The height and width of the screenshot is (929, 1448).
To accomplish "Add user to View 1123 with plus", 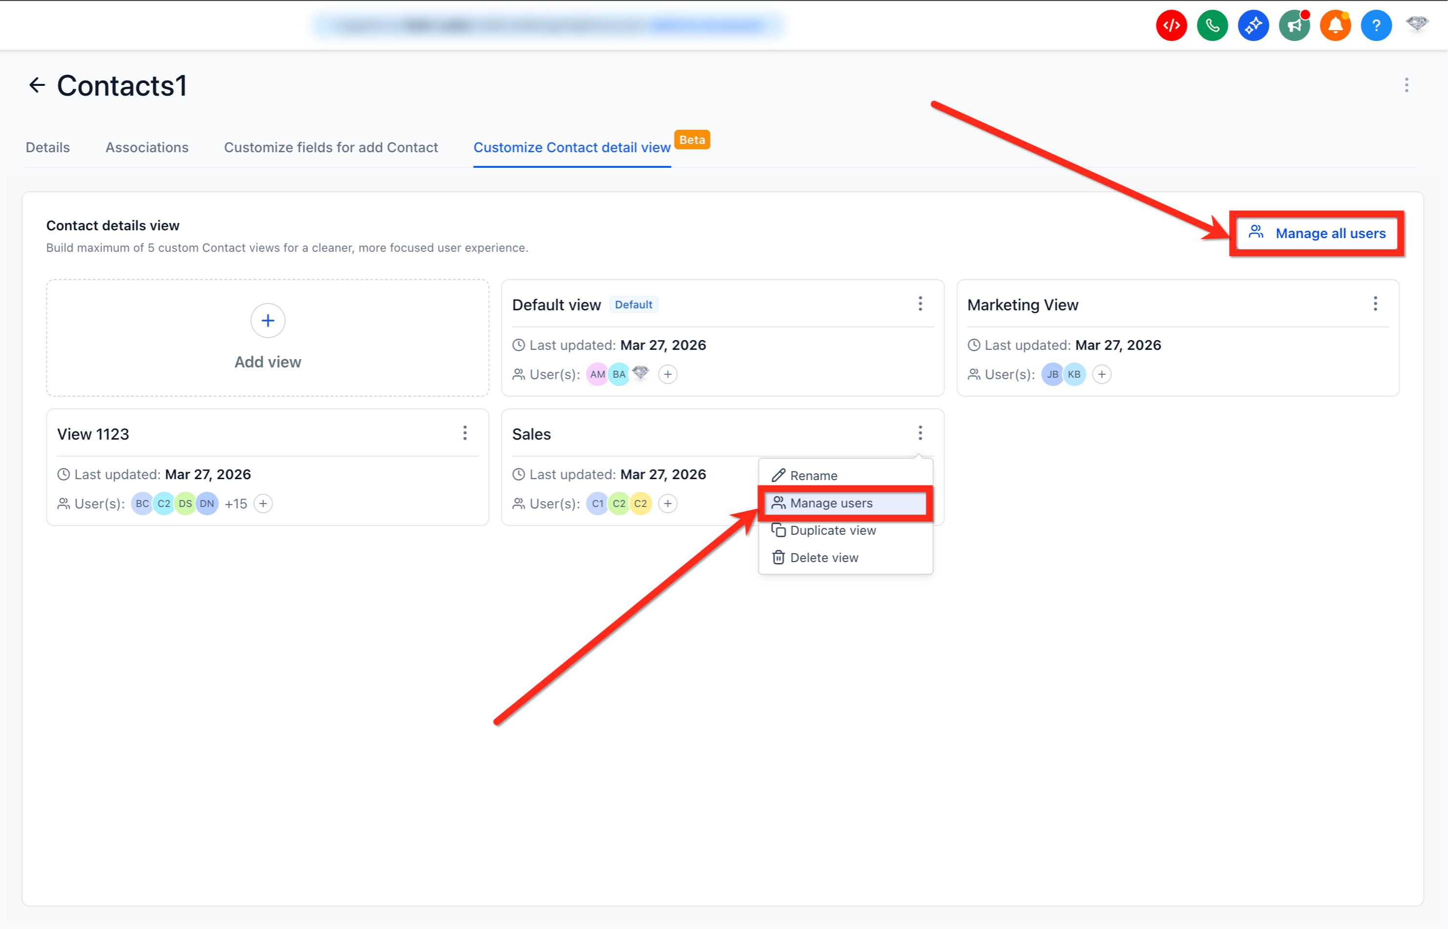I will [x=263, y=504].
